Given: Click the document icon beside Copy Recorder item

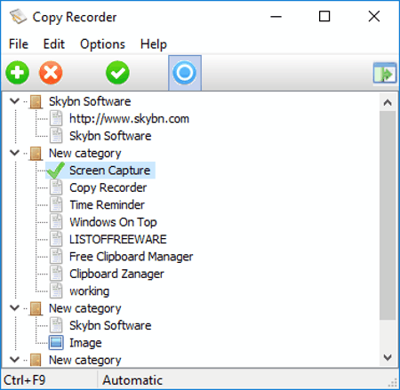Looking at the screenshot, I should click(x=56, y=187).
